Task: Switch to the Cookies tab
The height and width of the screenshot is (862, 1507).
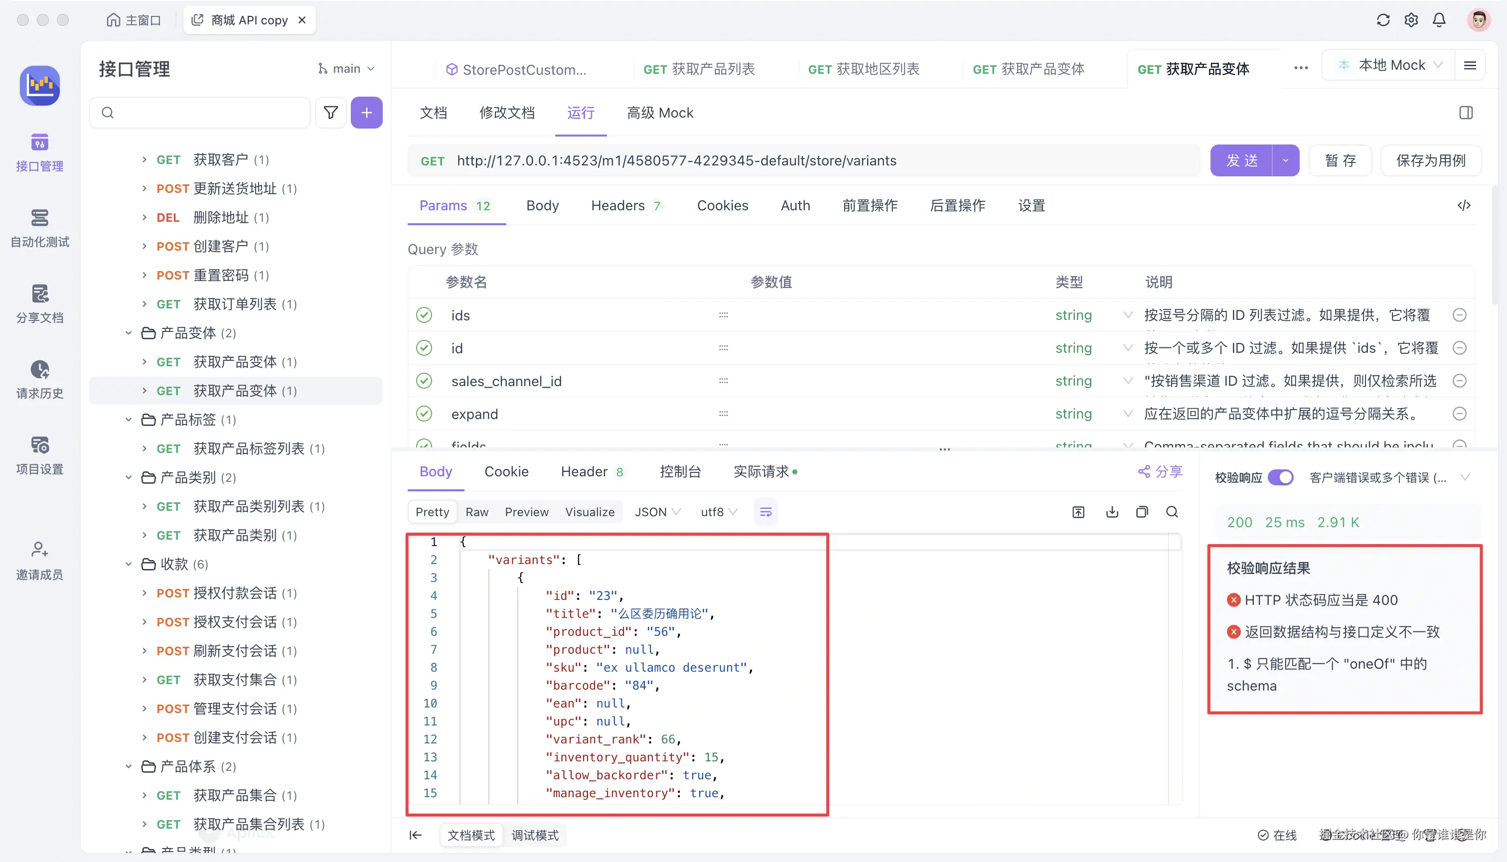Action: [x=723, y=205]
